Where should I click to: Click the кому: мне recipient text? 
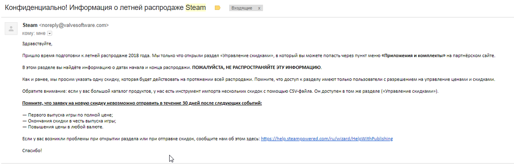34,33
